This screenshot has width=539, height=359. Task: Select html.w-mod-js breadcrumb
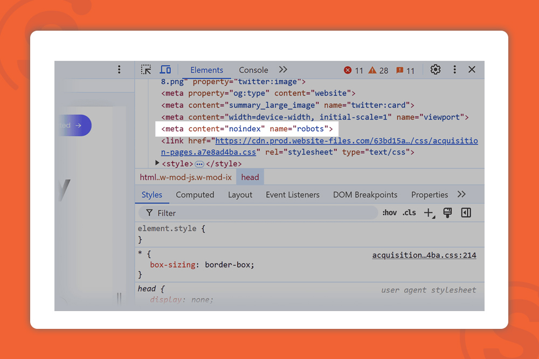185,177
